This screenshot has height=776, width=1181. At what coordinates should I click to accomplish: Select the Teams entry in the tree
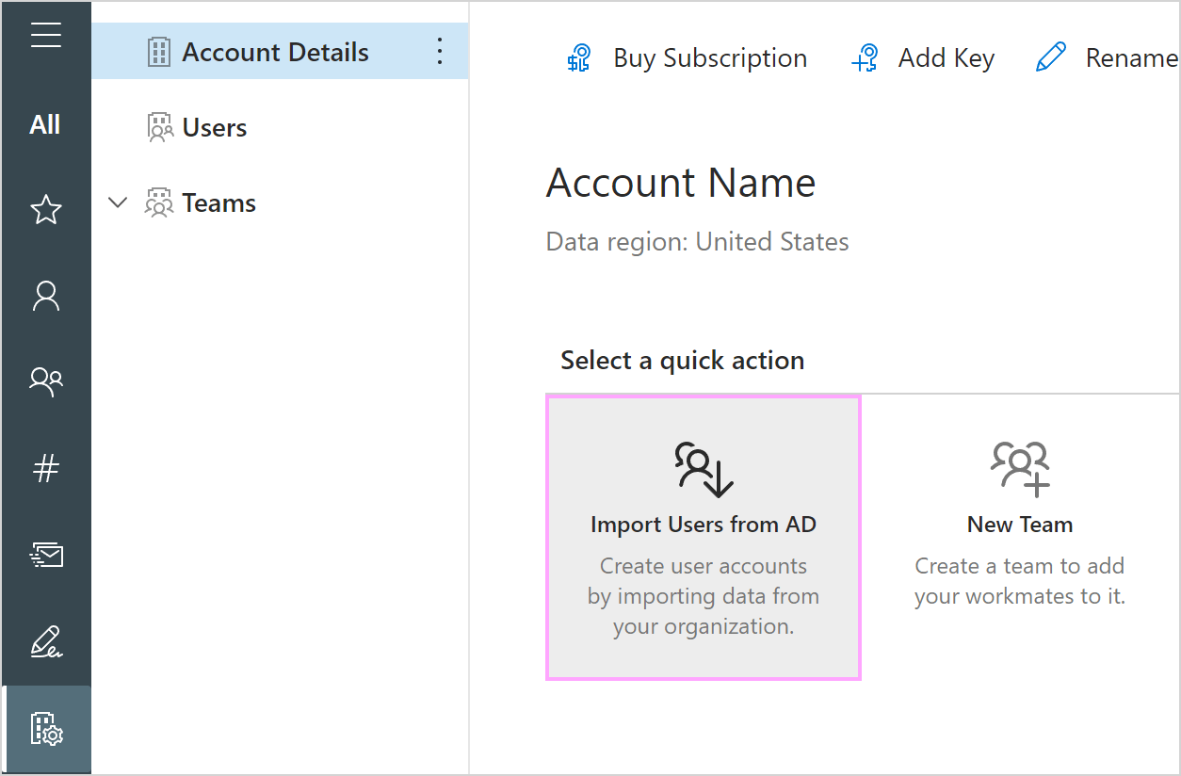pyautogui.click(x=221, y=202)
